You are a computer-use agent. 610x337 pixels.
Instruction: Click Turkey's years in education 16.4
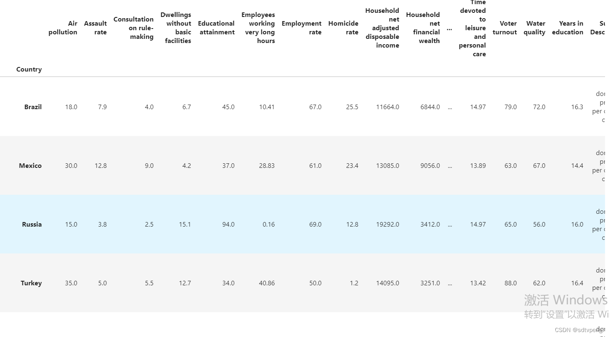click(x=577, y=283)
